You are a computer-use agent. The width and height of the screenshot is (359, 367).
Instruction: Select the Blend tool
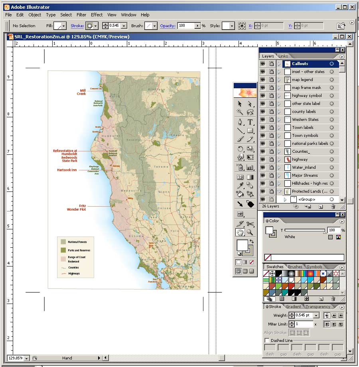coord(250,185)
